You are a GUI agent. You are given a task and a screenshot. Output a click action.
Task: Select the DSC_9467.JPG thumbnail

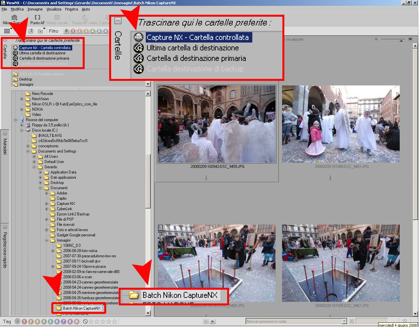point(341,263)
